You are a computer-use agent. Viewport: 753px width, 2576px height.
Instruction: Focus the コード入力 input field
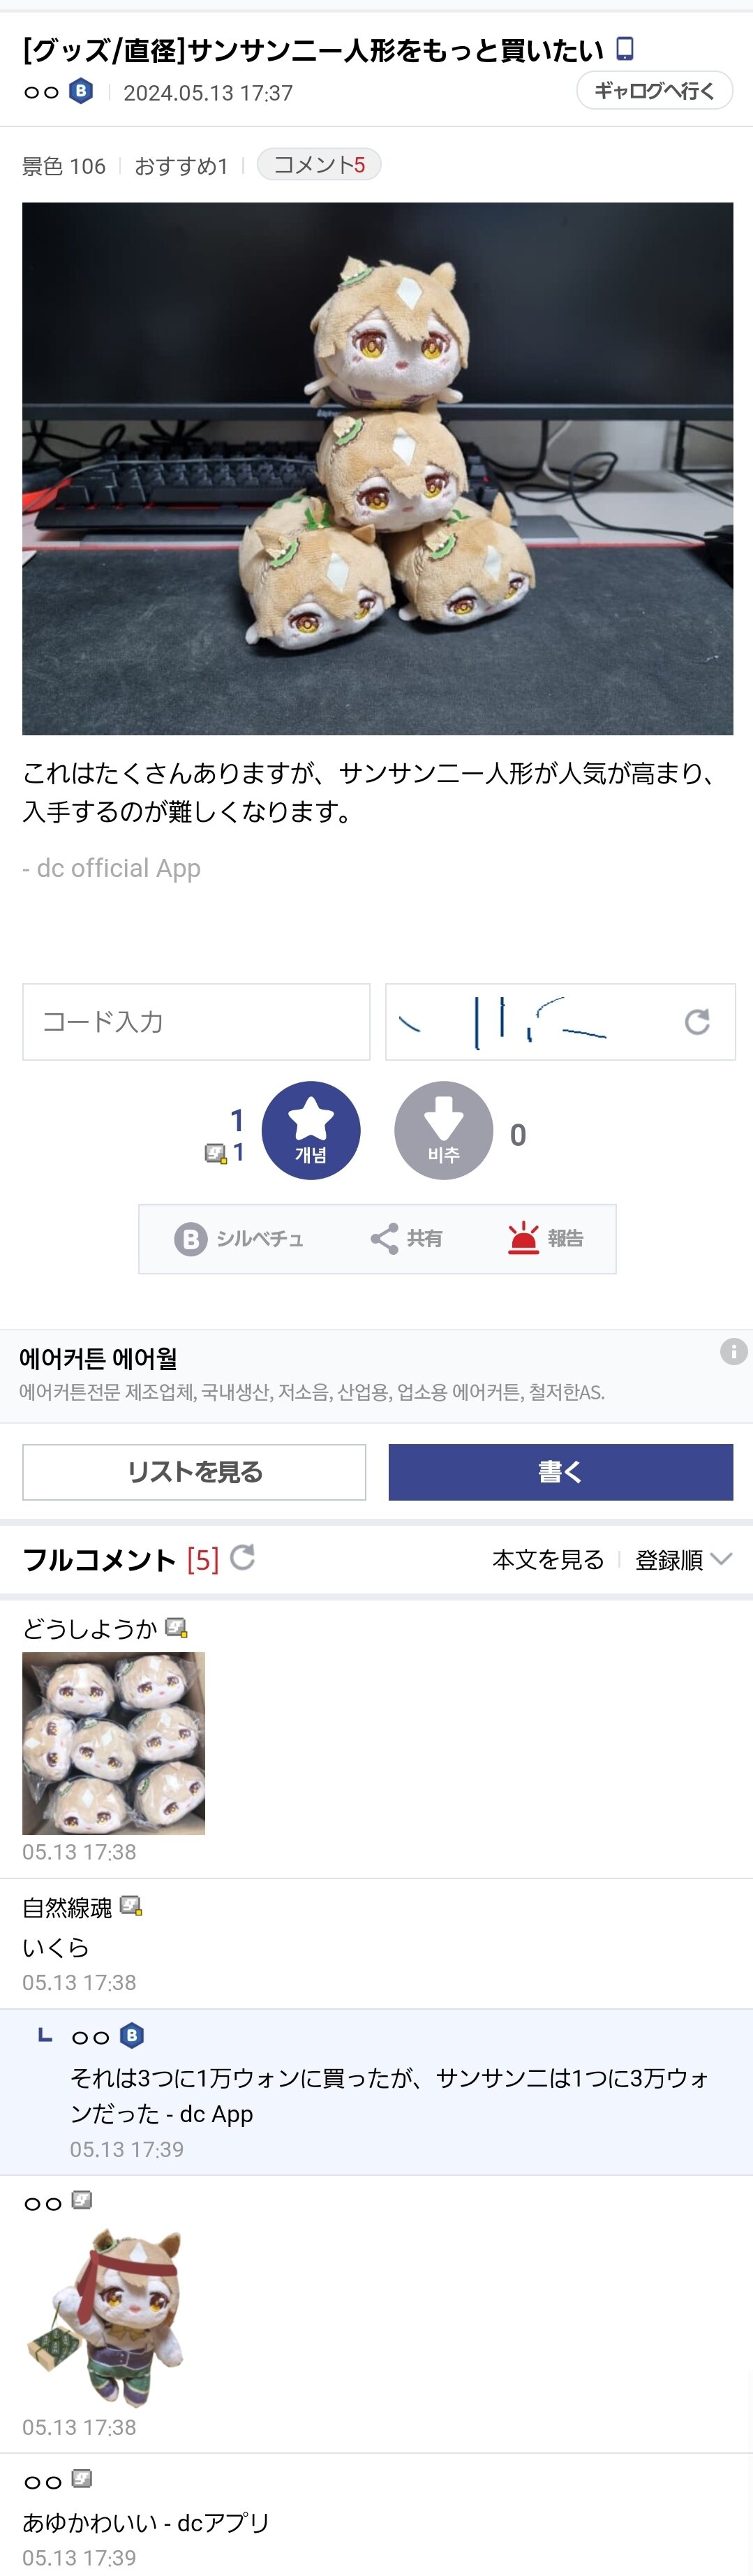click(196, 1021)
